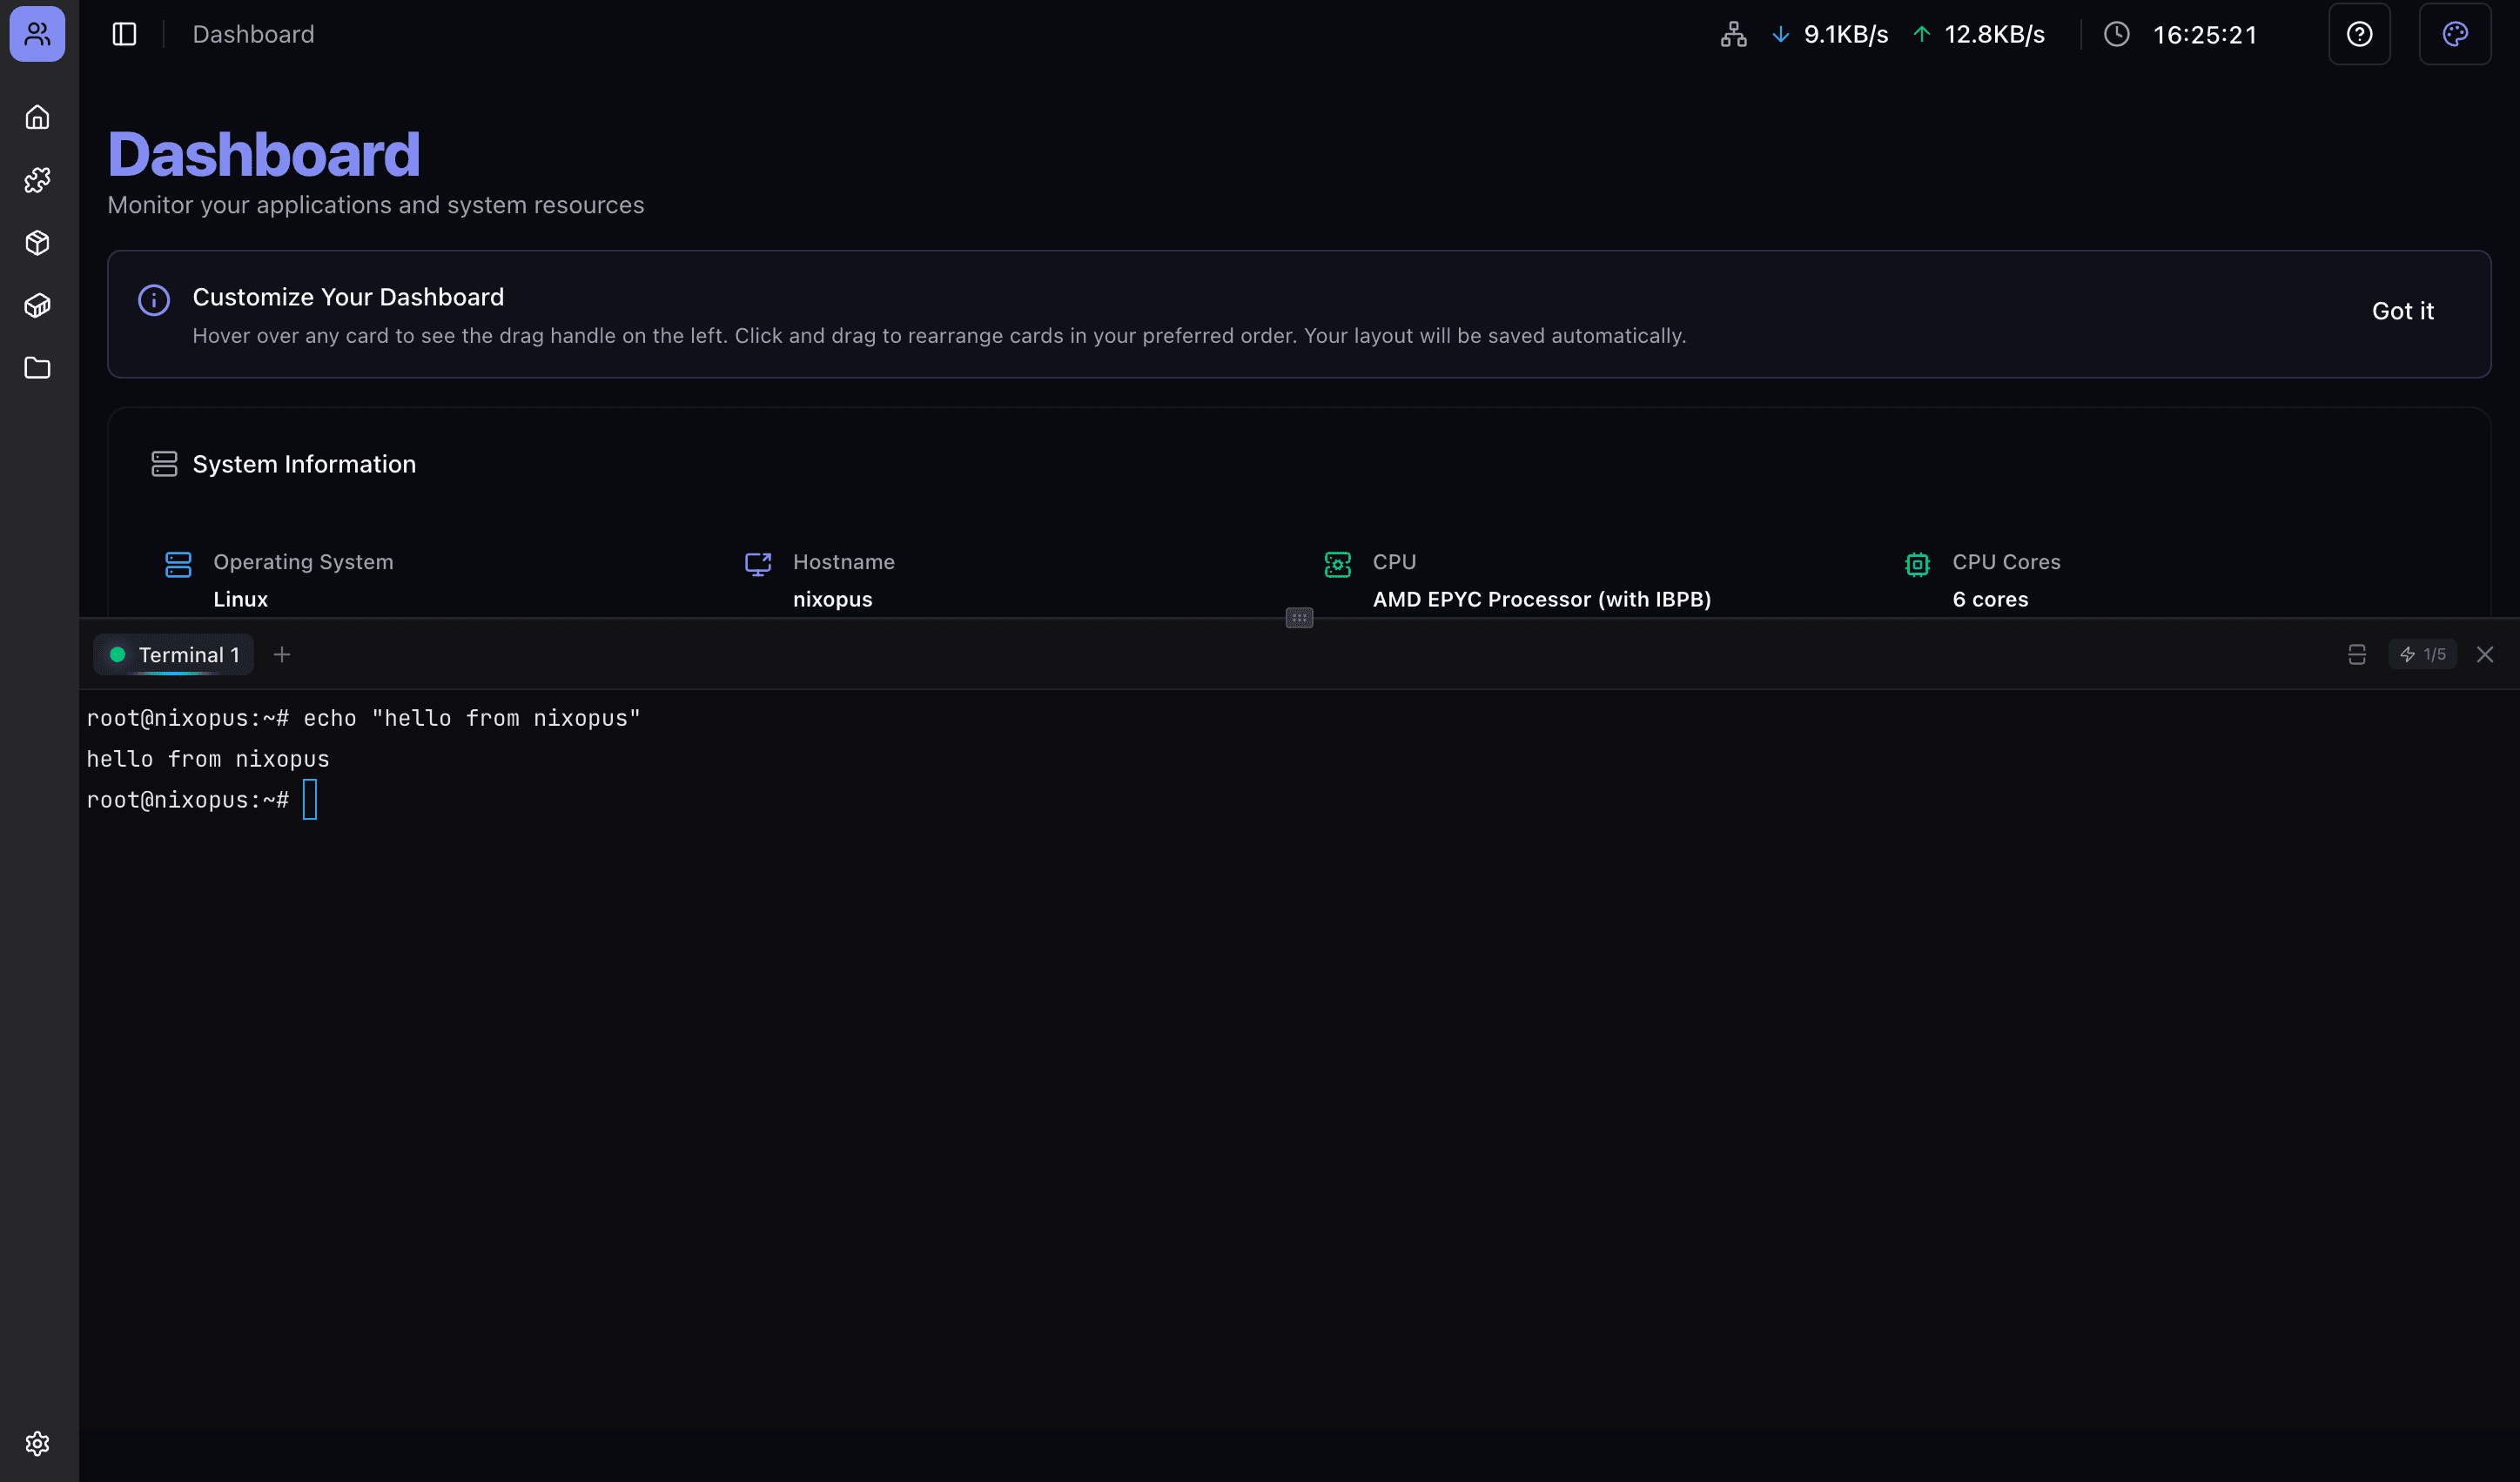This screenshot has height=1482, width=2520.
Task: Open the Home dashboard sidebar icon
Action: [37, 118]
